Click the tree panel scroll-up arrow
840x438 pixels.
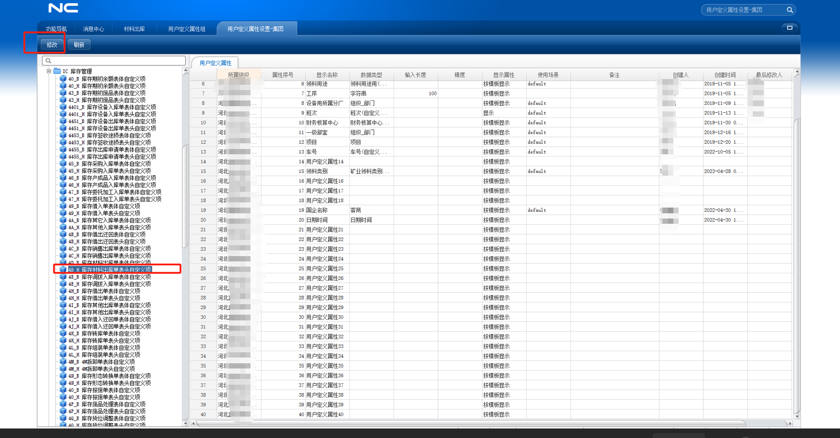click(185, 71)
